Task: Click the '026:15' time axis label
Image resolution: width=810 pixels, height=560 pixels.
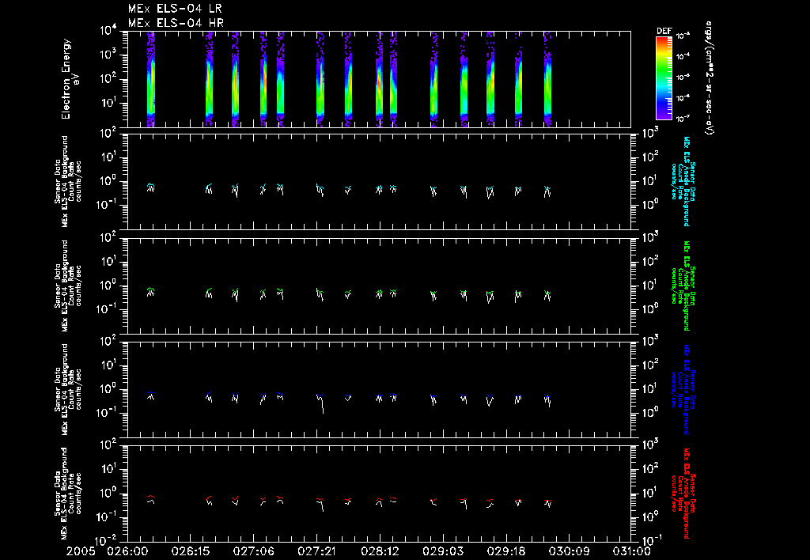Action: [x=190, y=551]
